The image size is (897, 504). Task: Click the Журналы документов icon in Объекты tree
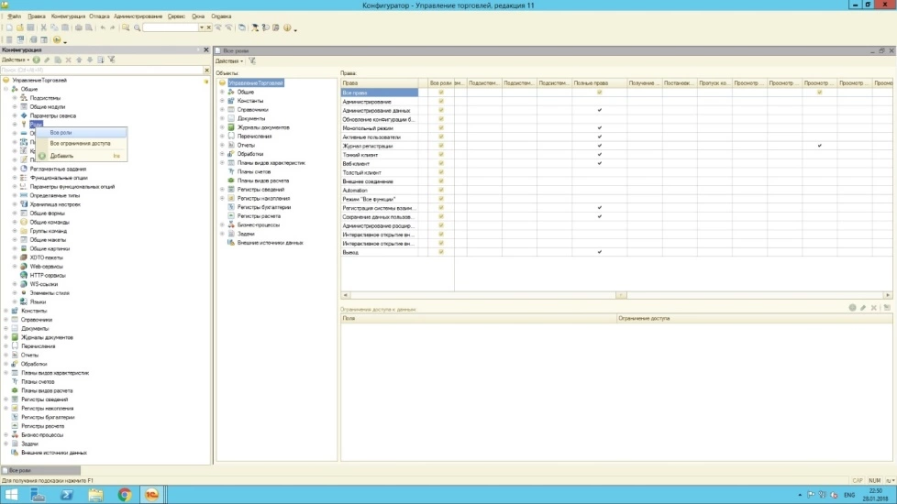click(231, 126)
